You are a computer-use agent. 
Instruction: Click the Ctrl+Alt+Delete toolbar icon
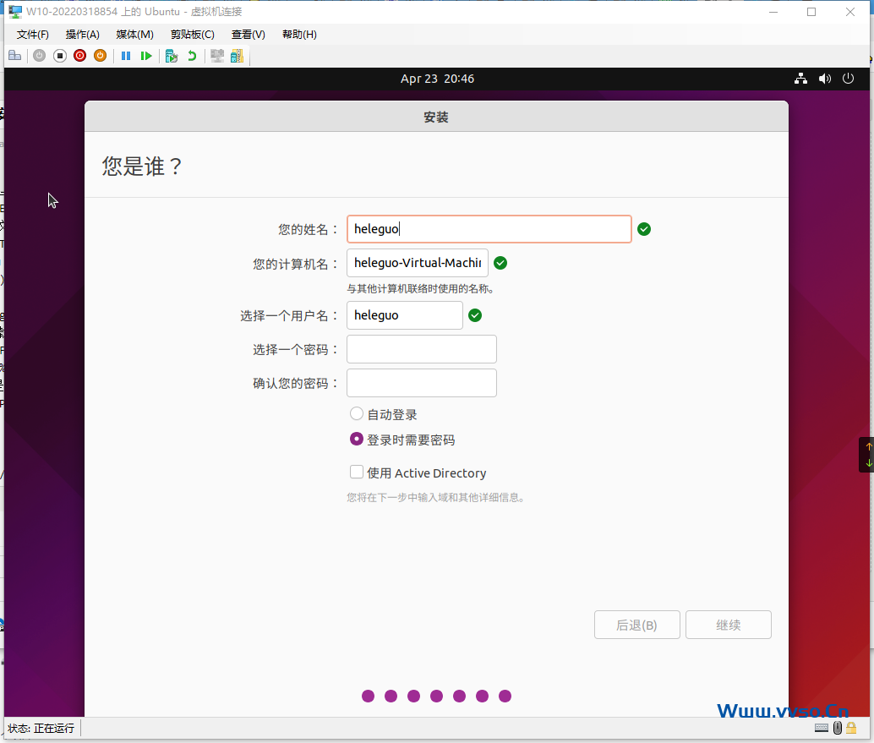(15, 55)
